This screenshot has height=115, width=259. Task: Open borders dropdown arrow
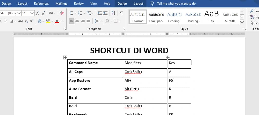[x=120, y=21]
